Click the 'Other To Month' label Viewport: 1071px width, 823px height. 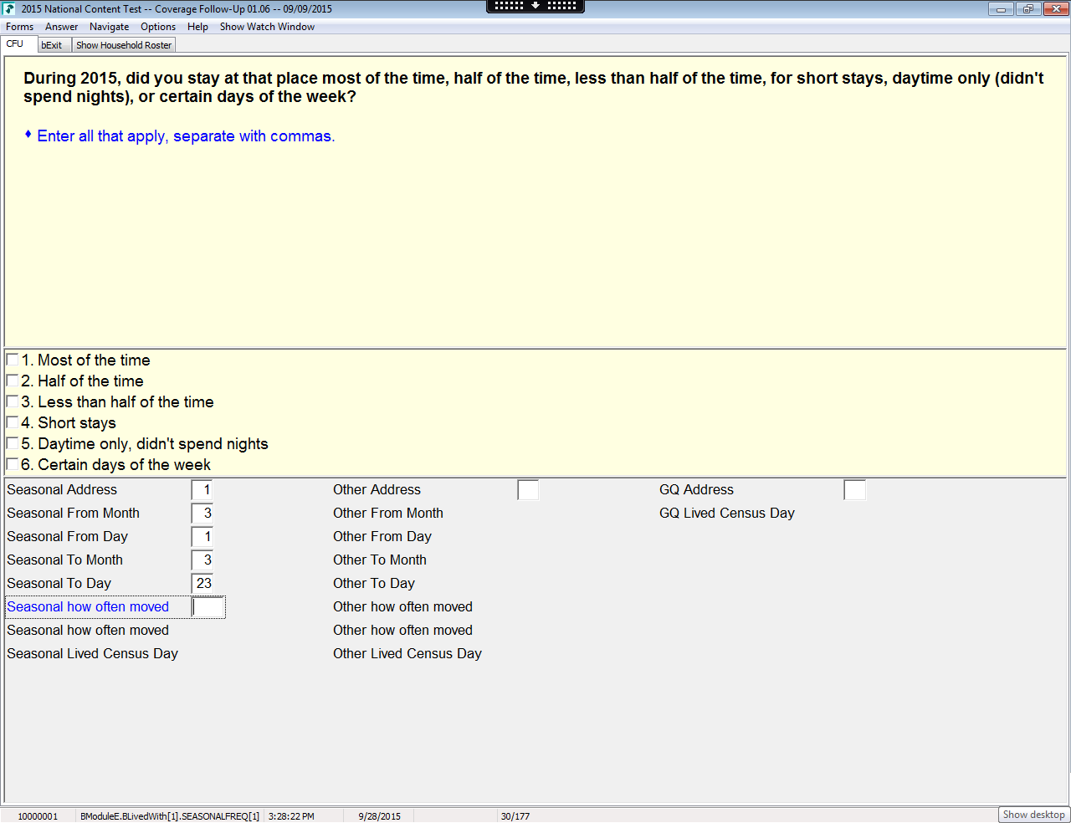point(380,560)
